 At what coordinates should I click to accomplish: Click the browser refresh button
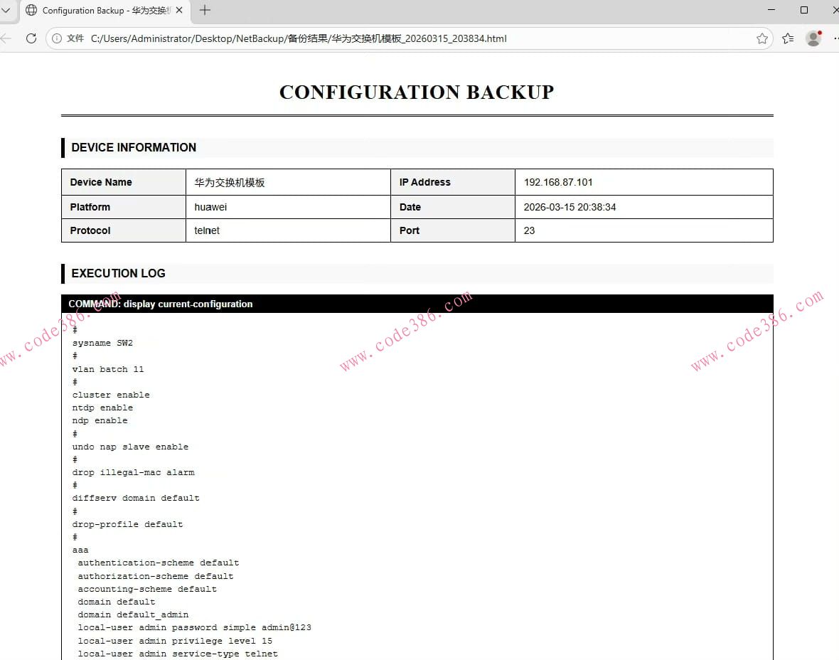31,38
